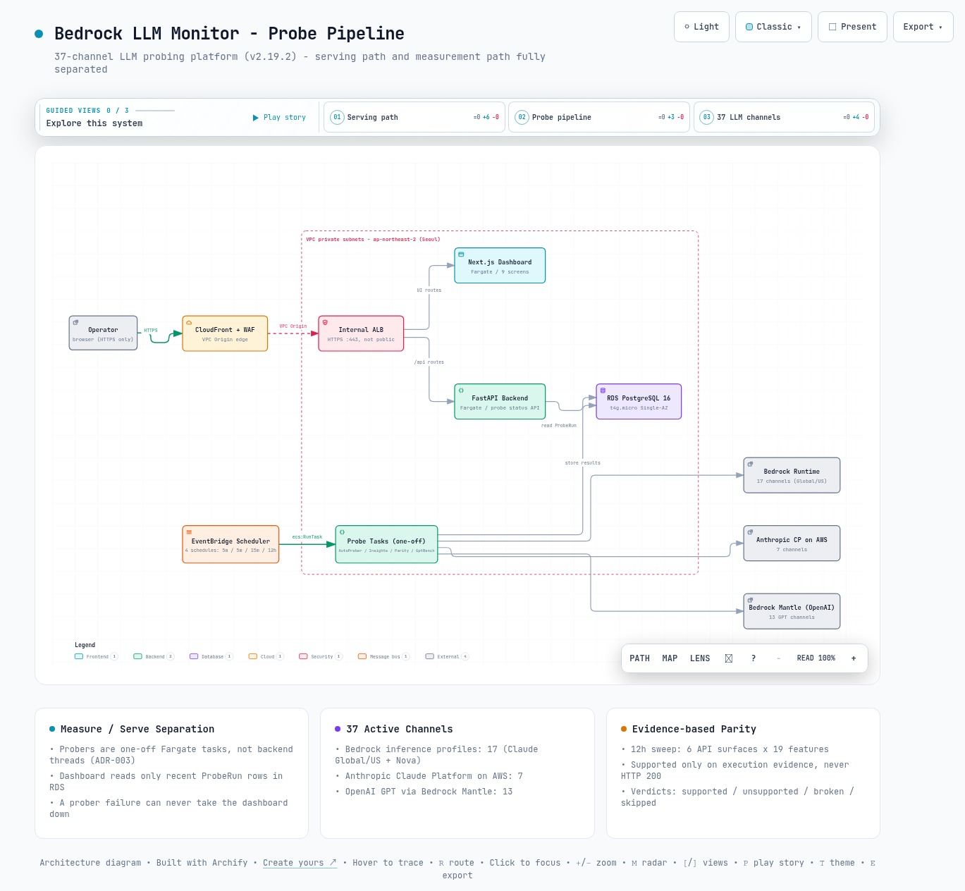Focus the FastAPI Backend node
This screenshot has height=891, width=965.
tap(500, 402)
